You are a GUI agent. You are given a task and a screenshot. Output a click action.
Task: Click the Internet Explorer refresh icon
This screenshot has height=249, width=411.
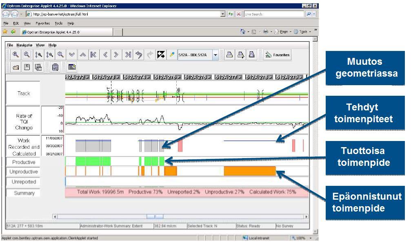point(231,14)
